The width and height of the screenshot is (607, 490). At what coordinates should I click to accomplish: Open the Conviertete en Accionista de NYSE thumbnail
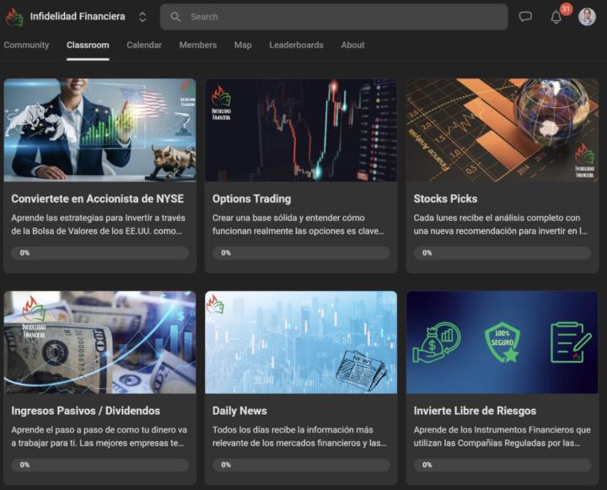click(99, 130)
